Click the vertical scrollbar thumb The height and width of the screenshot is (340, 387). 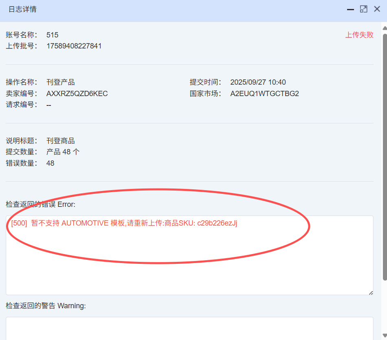point(384,155)
